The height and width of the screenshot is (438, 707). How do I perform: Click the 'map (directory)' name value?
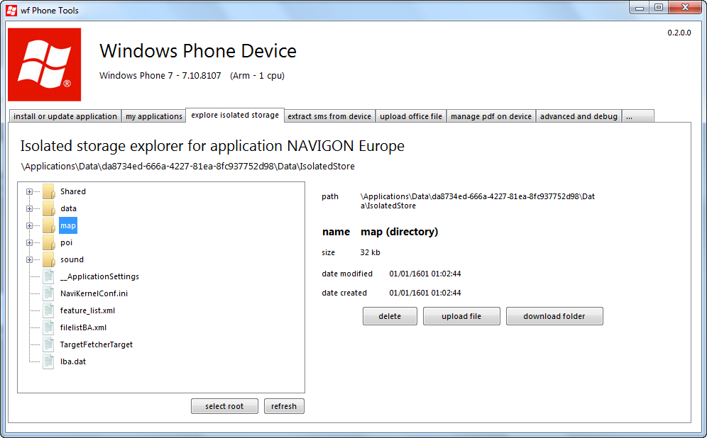pos(399,232)
